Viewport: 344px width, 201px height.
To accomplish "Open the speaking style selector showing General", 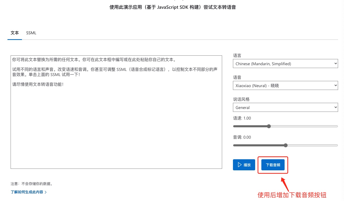I will [285, 107].
